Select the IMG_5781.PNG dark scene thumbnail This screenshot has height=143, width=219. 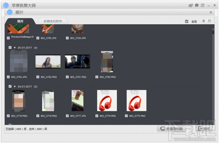(77, 61)
